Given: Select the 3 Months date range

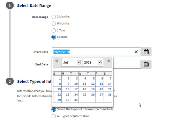Looking at the screenshot, I should point(54,17).
